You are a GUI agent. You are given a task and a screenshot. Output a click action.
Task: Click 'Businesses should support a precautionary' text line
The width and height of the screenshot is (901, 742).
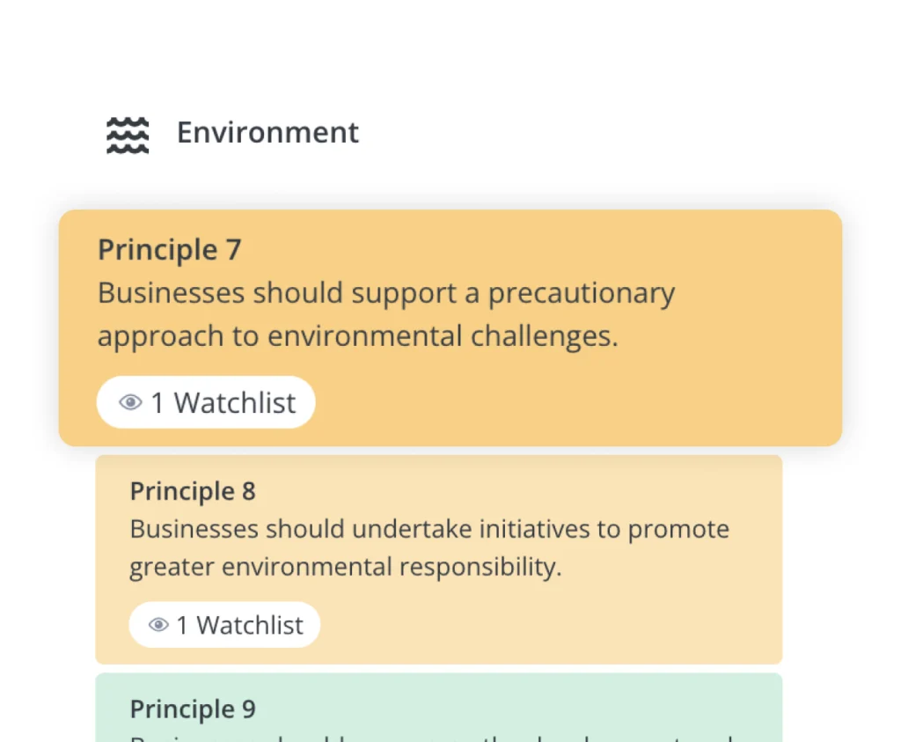tap(385, 293)
